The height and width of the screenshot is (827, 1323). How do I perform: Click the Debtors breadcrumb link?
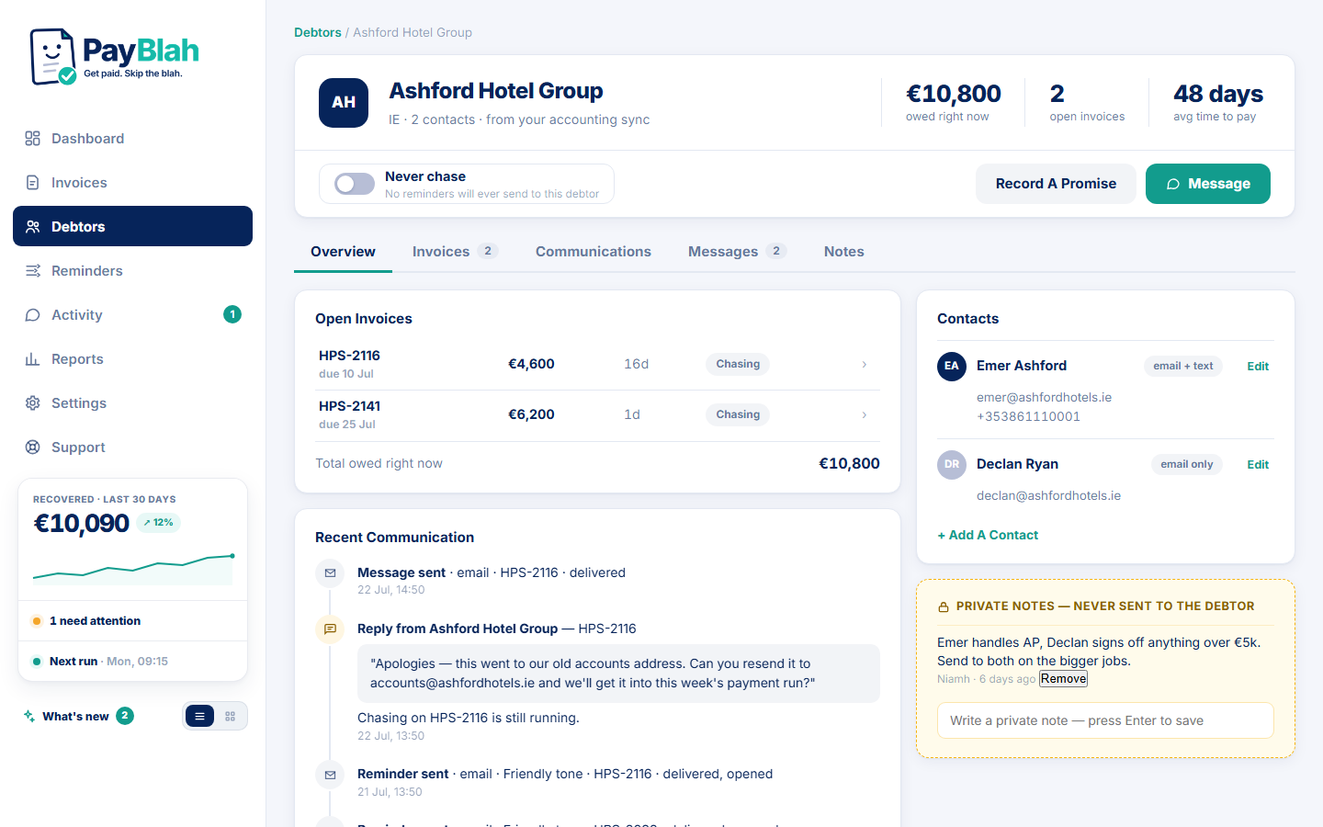coord(318,32)
